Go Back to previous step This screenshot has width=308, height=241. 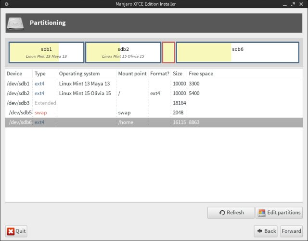265,231
